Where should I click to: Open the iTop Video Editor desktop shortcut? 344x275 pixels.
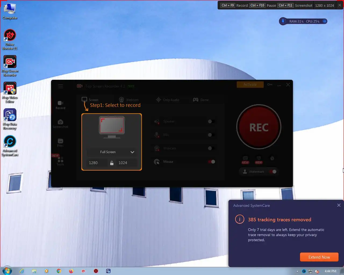pos(10,93)
